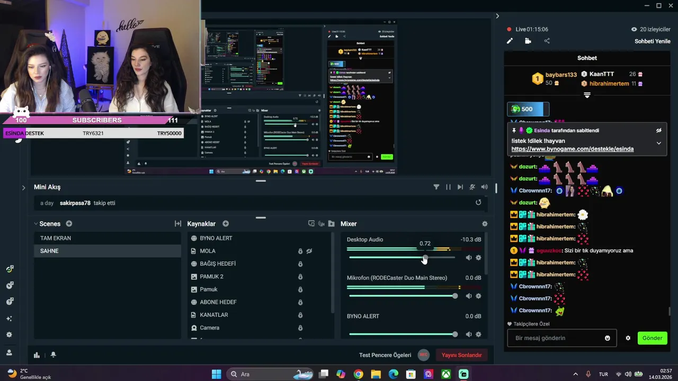Viewport: 678px width, 381px height.
Task: Expand the pinned message chevron
Action: 658,143
